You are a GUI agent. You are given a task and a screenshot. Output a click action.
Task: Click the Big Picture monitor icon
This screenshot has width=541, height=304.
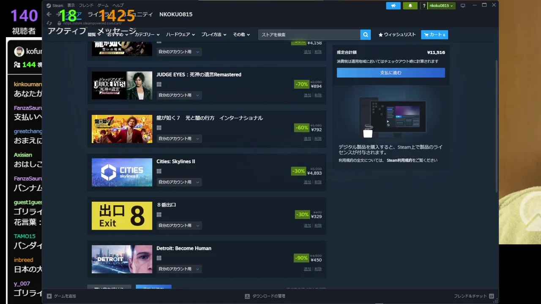pyautogui.click(x=463, y=5)
